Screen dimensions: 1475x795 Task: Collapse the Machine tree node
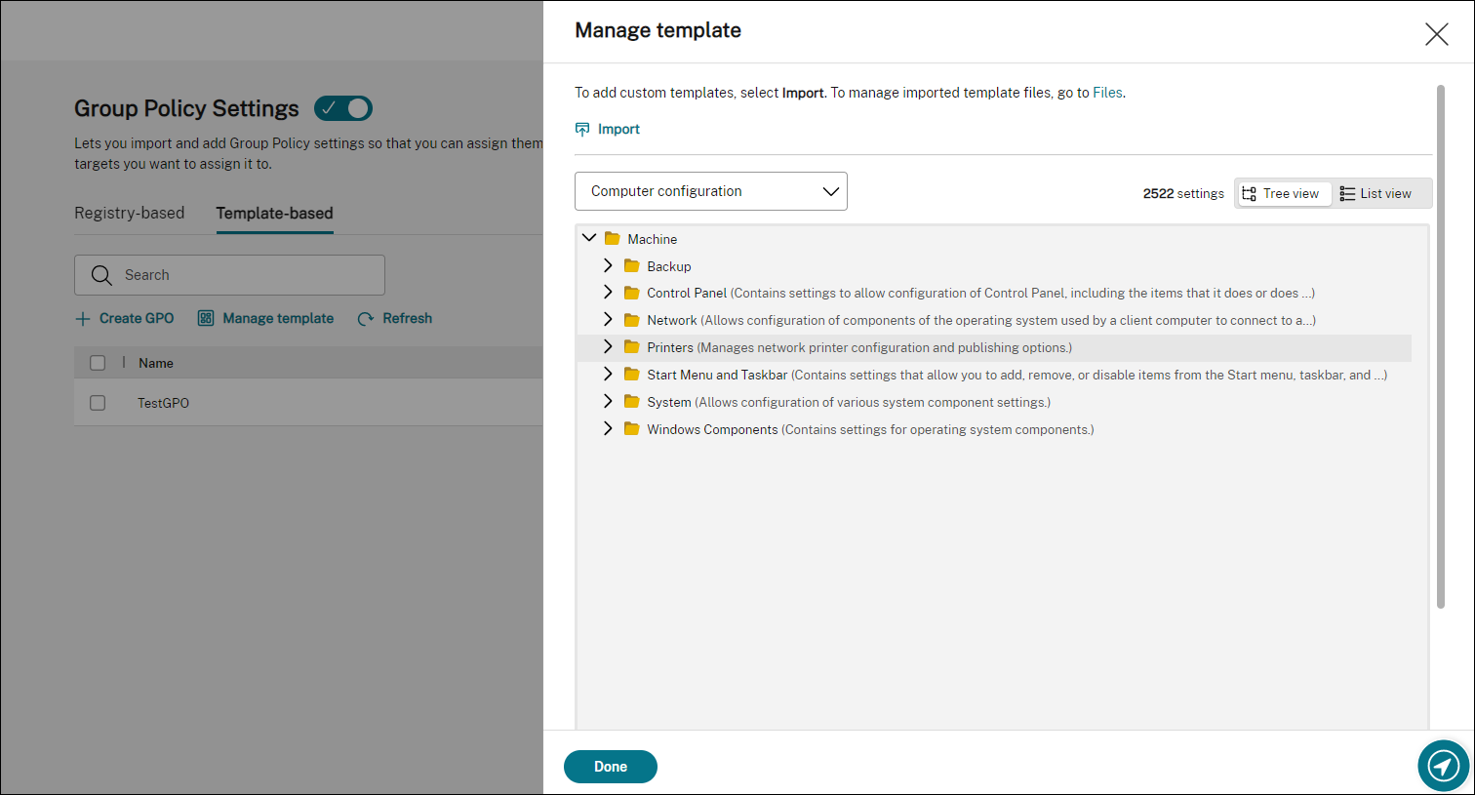point(589,238)
